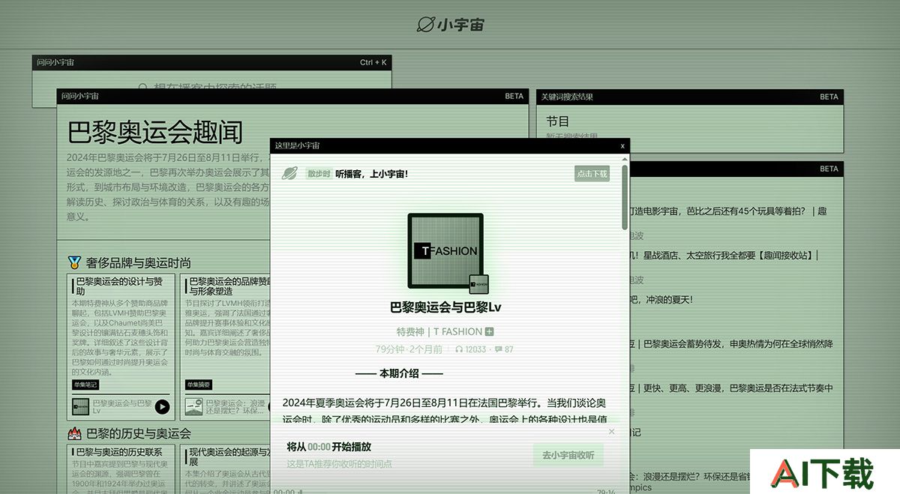The image size is (900, 494).
Task: Click the result 冲浪的夏天!
Action: pyautogui.click(x=661, y=299)
